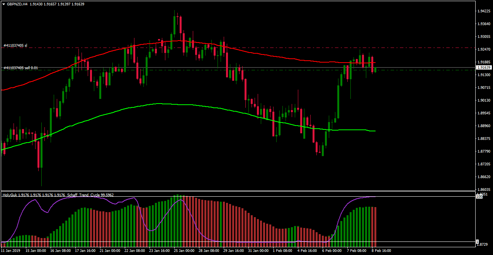Image resolution: width=493 pixels, height=255 pixels.
Task: Click the 1.87790 price axis label
Action: click(484, 151)
